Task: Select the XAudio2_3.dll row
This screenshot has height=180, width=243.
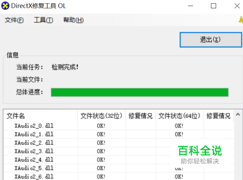Action: 119,151
